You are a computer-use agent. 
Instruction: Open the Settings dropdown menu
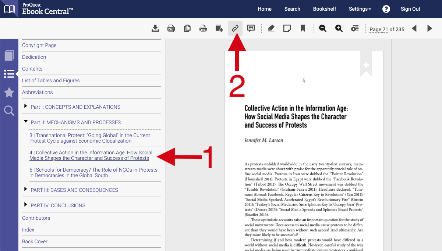(360, 9)
